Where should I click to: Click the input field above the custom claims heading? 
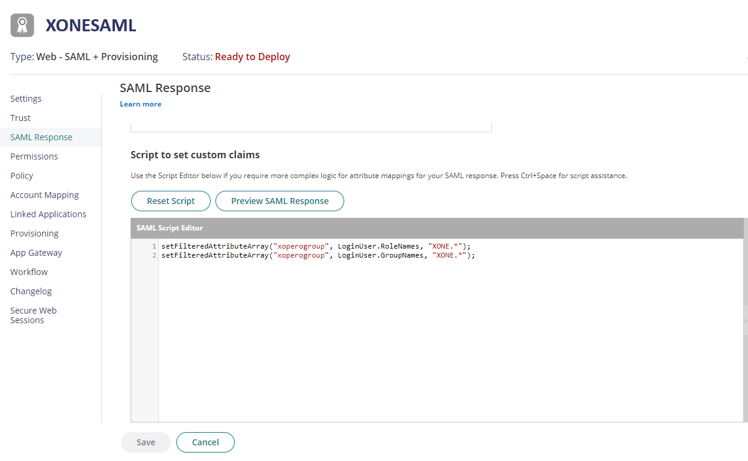(311, 127)
